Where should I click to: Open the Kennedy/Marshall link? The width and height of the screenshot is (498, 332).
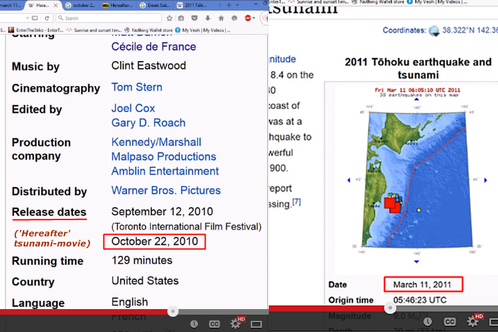[156, 142]
